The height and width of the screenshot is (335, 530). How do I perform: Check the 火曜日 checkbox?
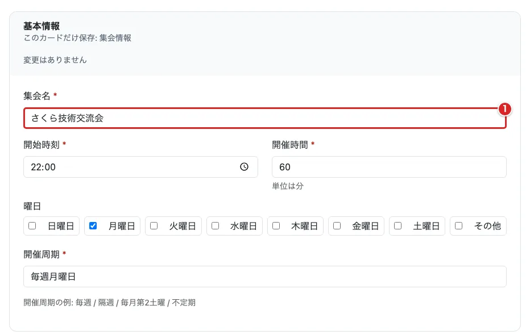[154, 225]
